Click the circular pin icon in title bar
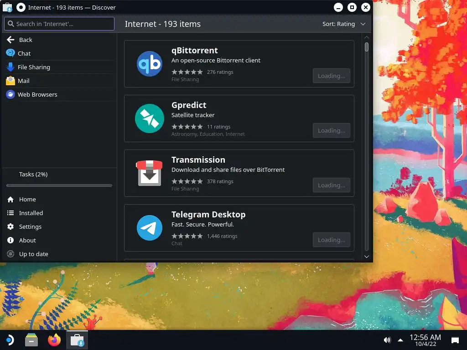Viewport: 467px width, 350px height. click(x=21, y=7)
